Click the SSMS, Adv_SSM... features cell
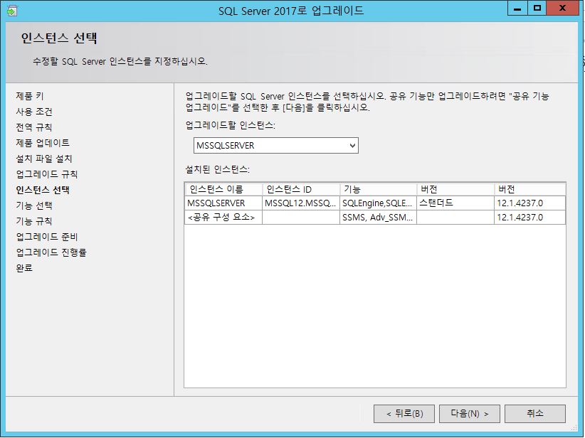This screenshot has width=585, height=438. [x=379, y=218]
